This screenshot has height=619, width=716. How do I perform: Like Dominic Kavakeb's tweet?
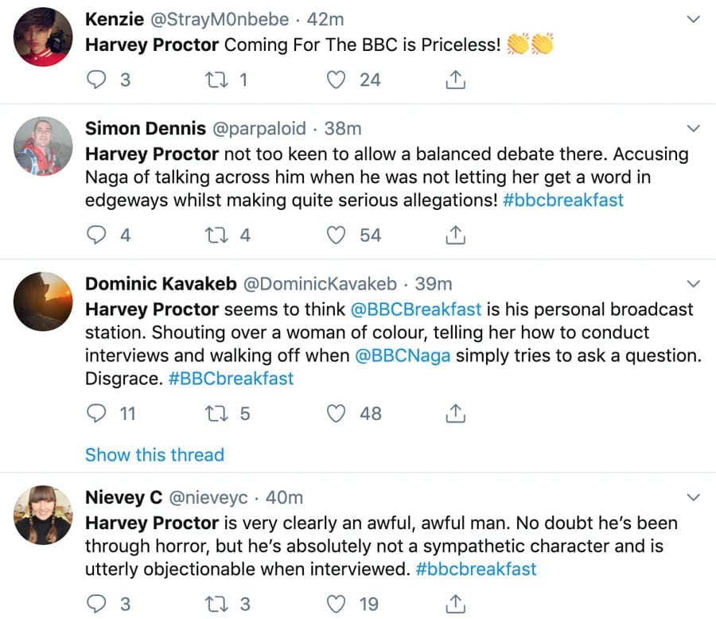337,414
